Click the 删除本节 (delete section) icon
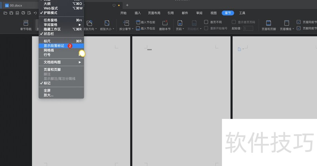The image size is (317, 166). point(165,23)
